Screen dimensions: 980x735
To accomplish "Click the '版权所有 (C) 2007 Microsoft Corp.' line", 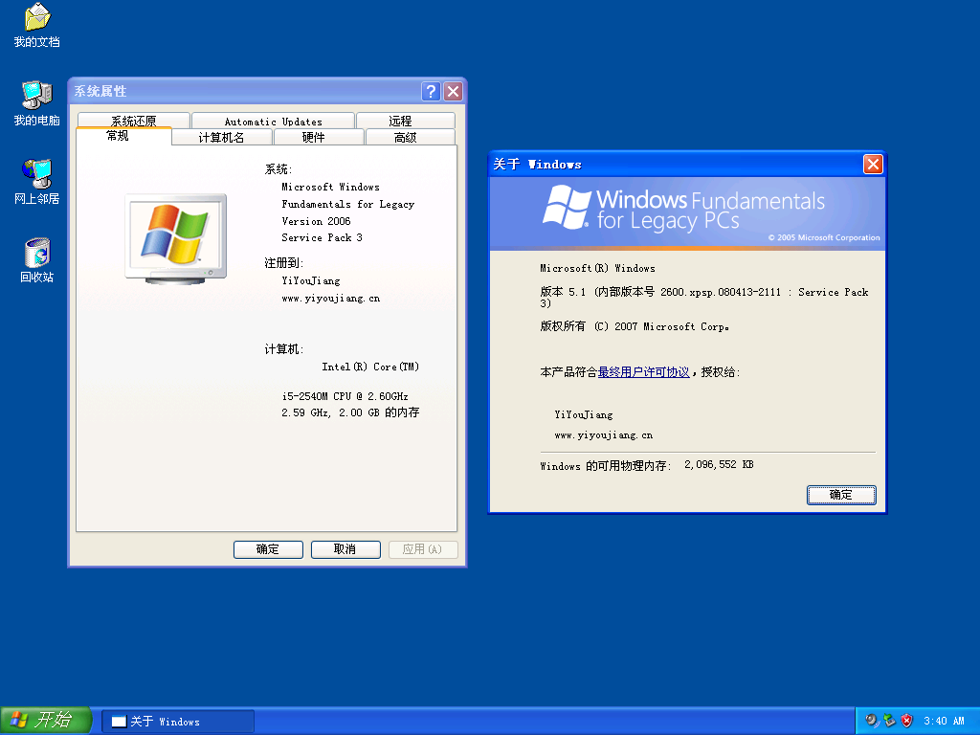I will 635,326.
